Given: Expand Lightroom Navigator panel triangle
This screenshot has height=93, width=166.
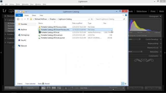Looking at the screenshot, I should click(5, 16).
